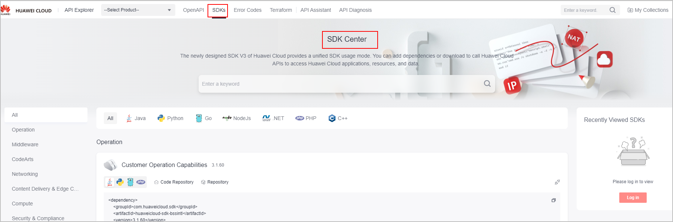Image resolution: width=673 pixels, height=222 pixels.
Task: Filter by NodeJs language icon
Action: (x=227, y=118)
